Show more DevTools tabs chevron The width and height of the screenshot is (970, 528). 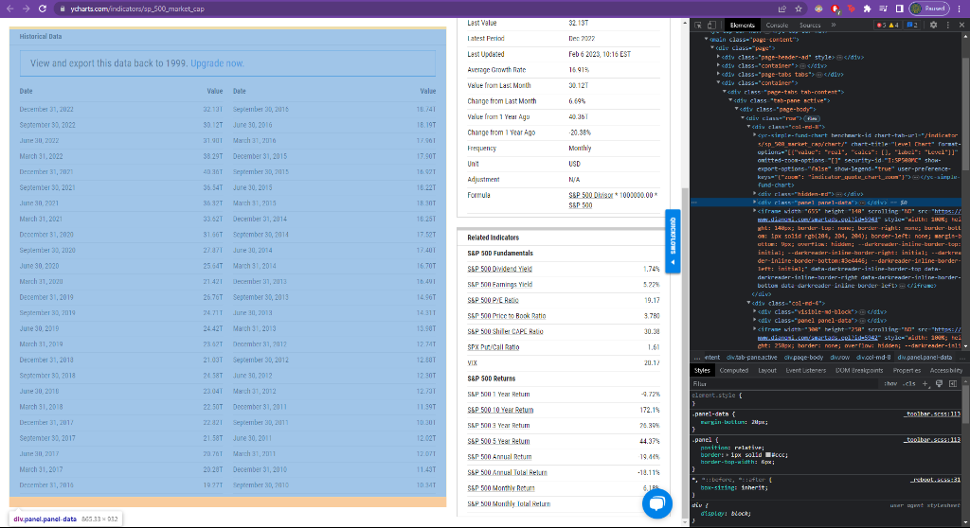[834, 26]
